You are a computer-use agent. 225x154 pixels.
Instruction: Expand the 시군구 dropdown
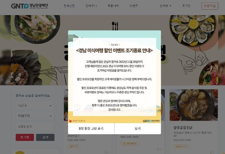click(35, 106)
